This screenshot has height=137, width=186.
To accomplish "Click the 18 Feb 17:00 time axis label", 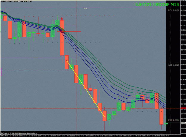I will click(42, 136).
